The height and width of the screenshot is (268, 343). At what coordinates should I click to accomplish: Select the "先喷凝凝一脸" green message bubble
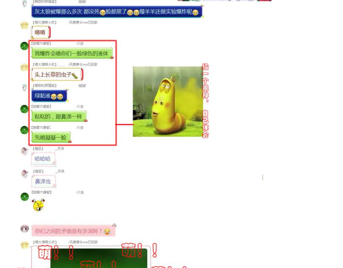click(51, 138)
